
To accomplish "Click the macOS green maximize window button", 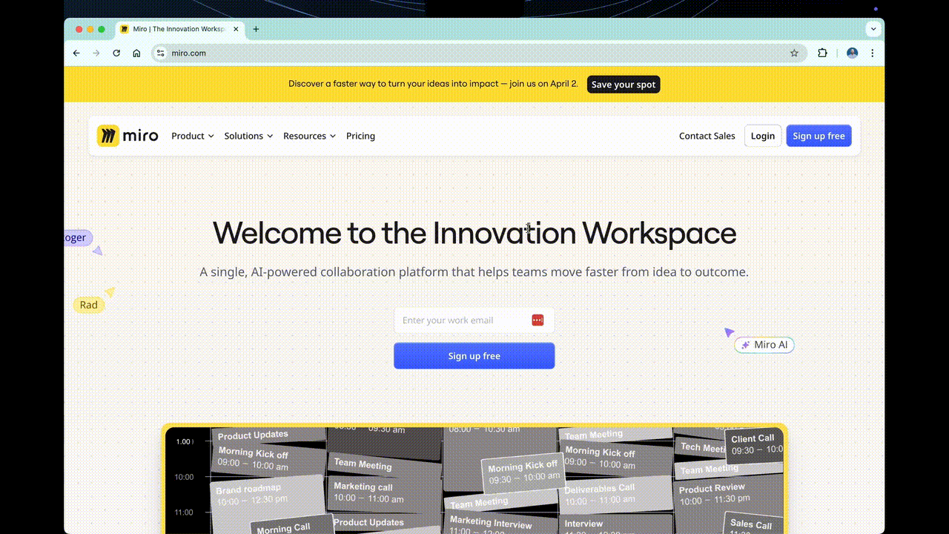I will coord(102,29).
